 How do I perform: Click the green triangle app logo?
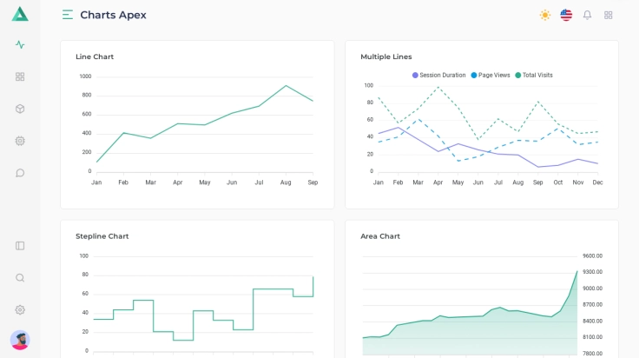pos(20,14)
